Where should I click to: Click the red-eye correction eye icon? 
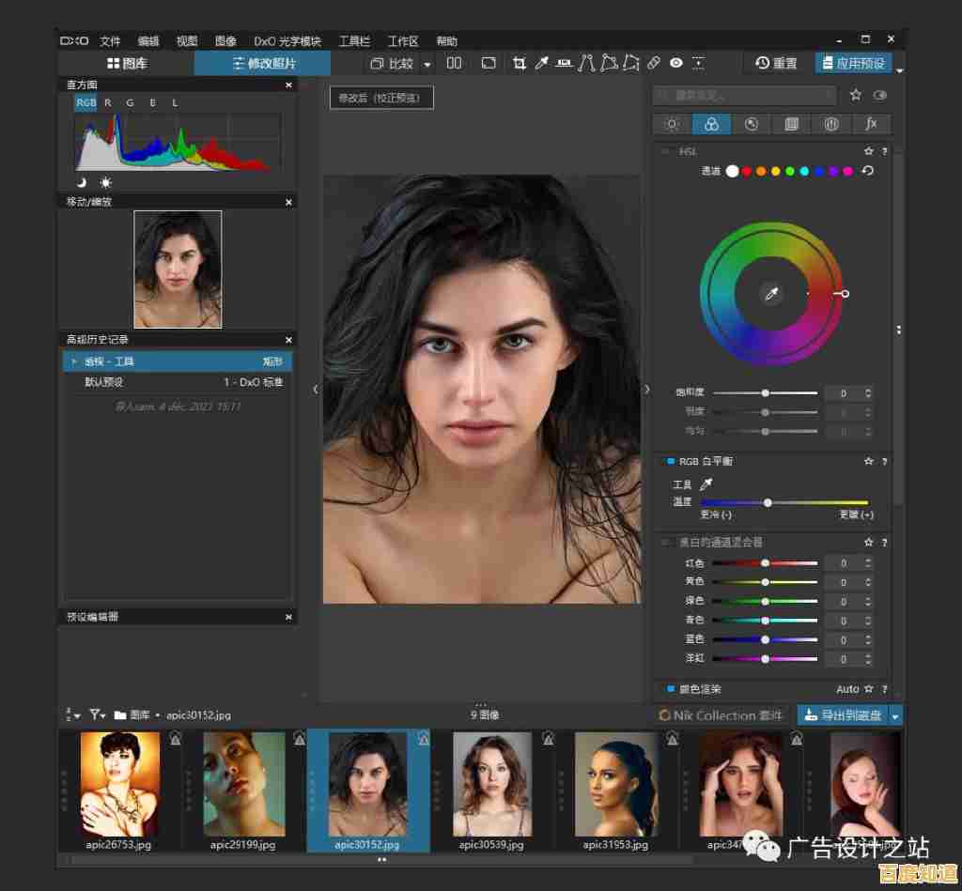(676, 64)
